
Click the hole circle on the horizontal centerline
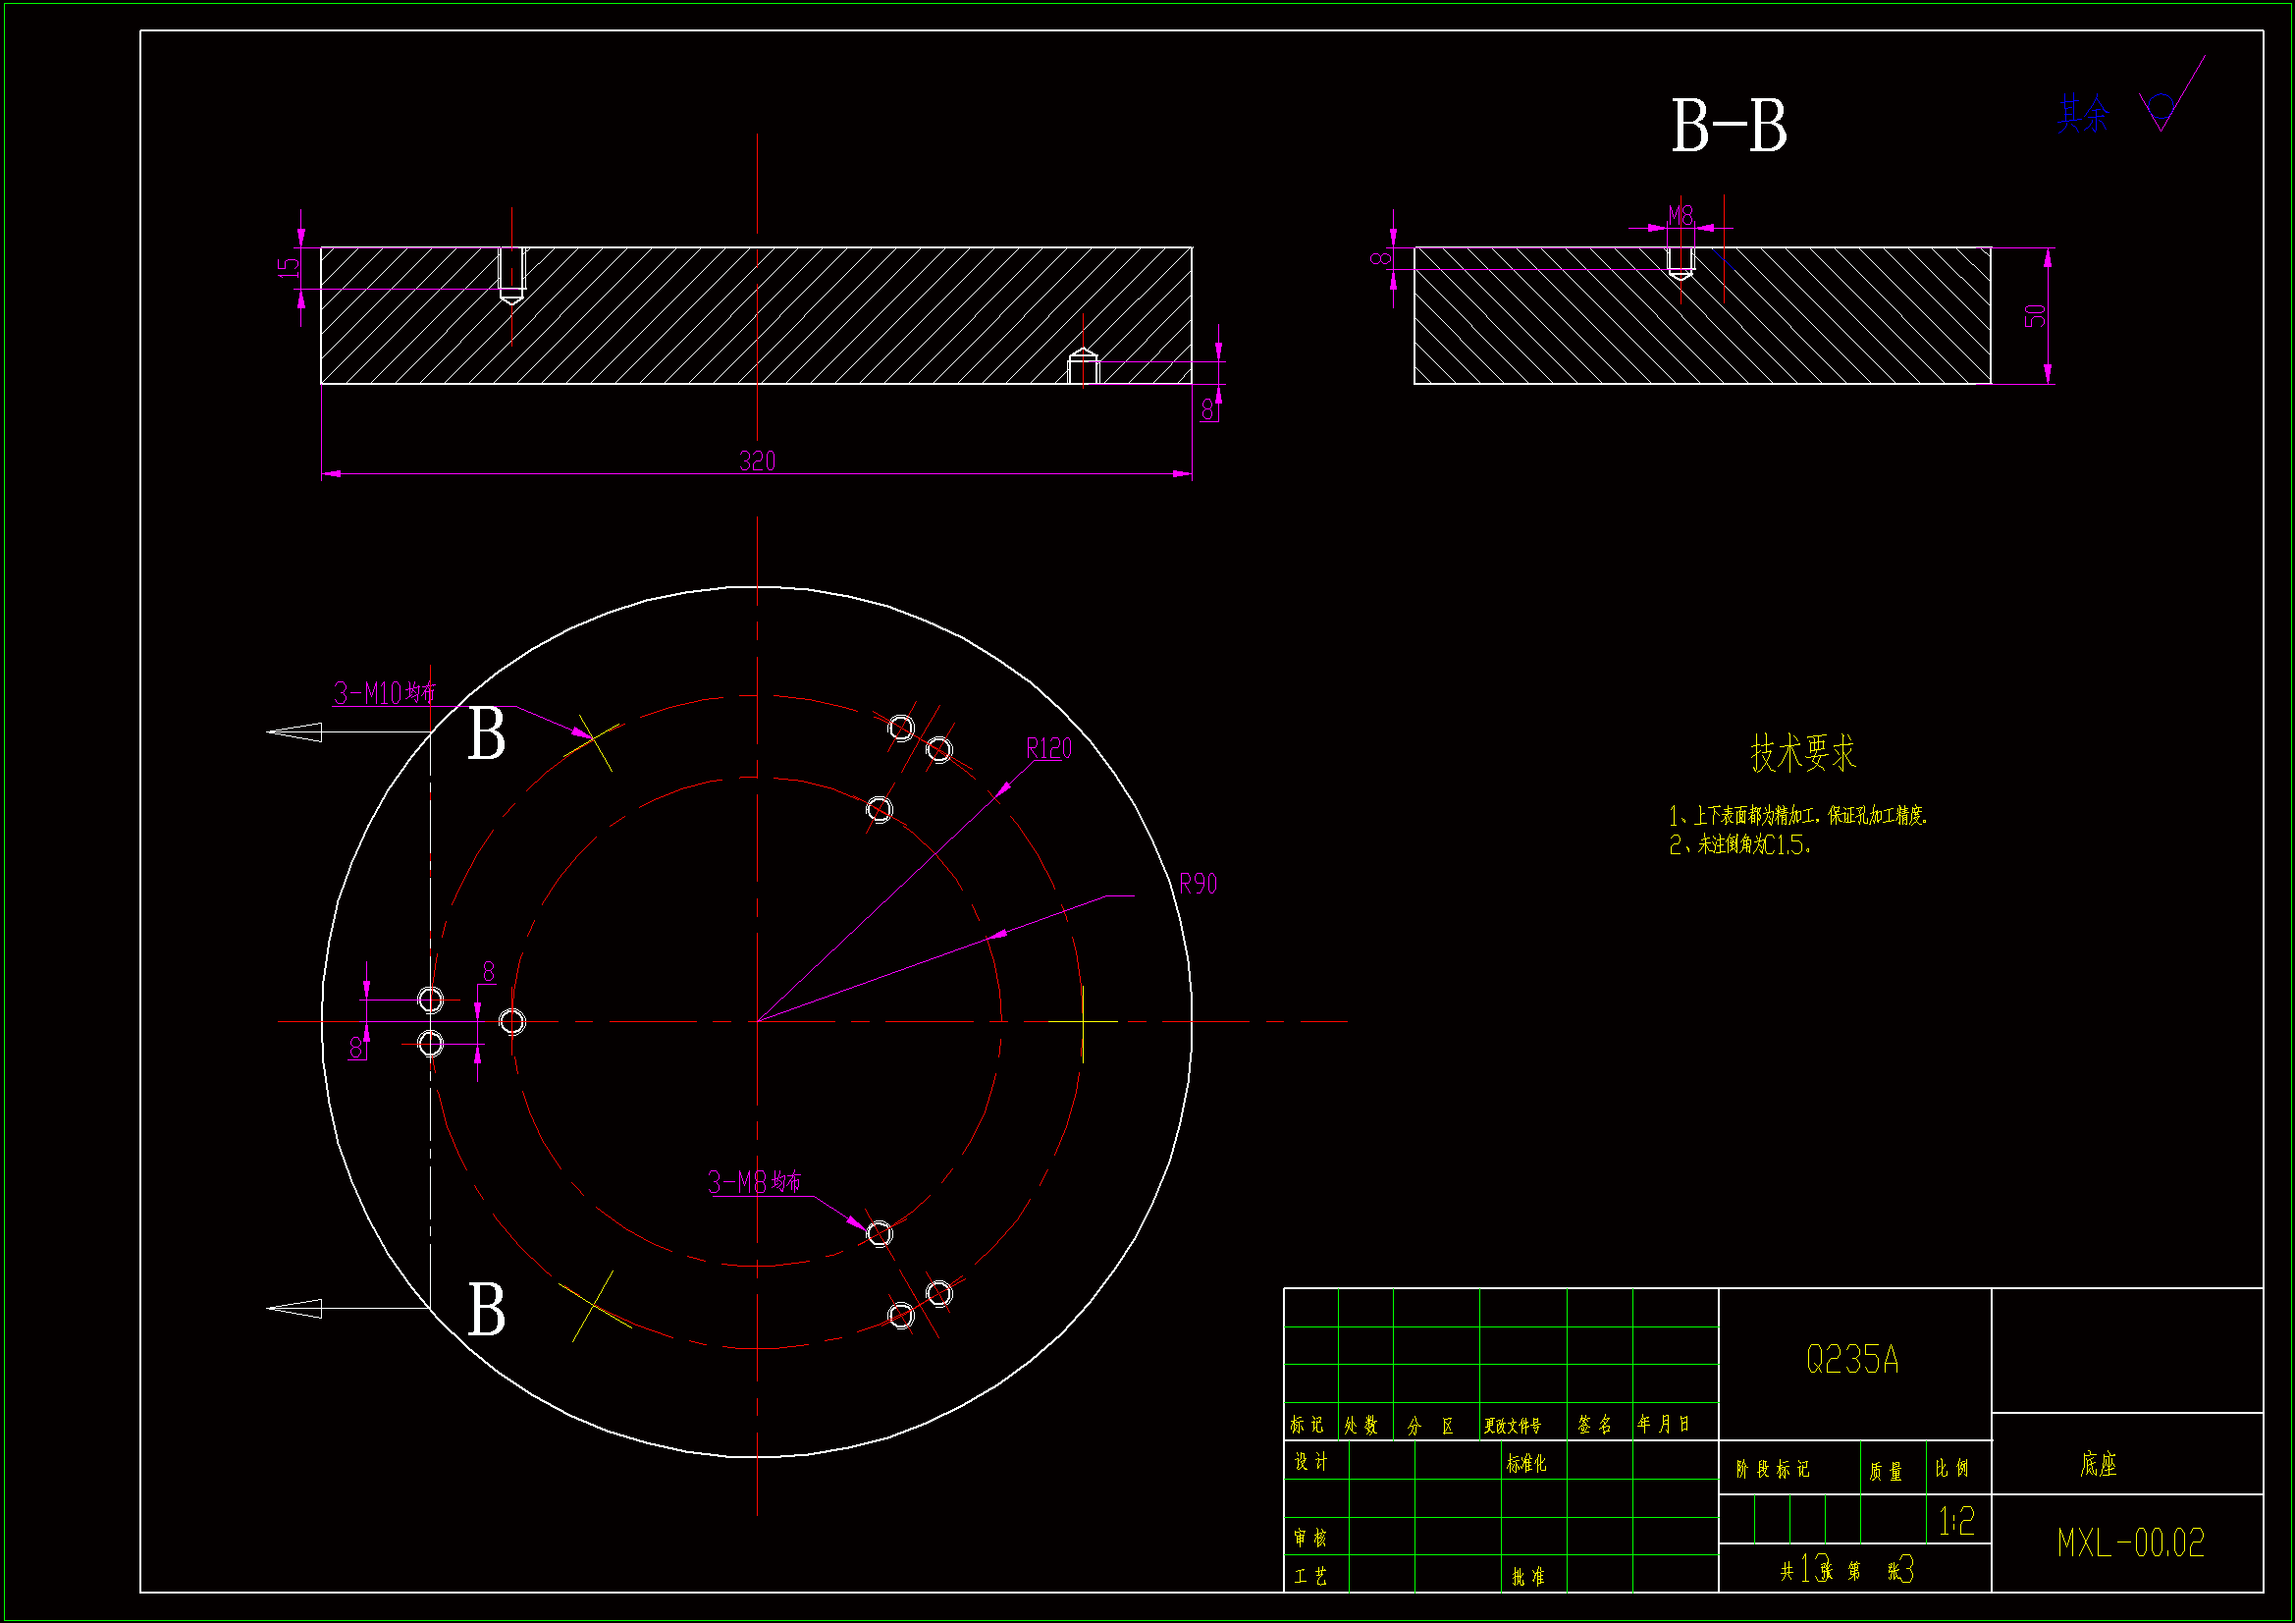coord(511,1022)
